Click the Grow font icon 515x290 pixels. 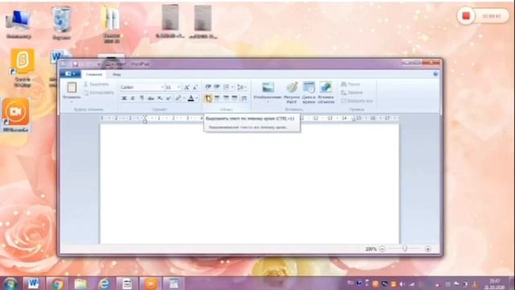tap(187, 87)
